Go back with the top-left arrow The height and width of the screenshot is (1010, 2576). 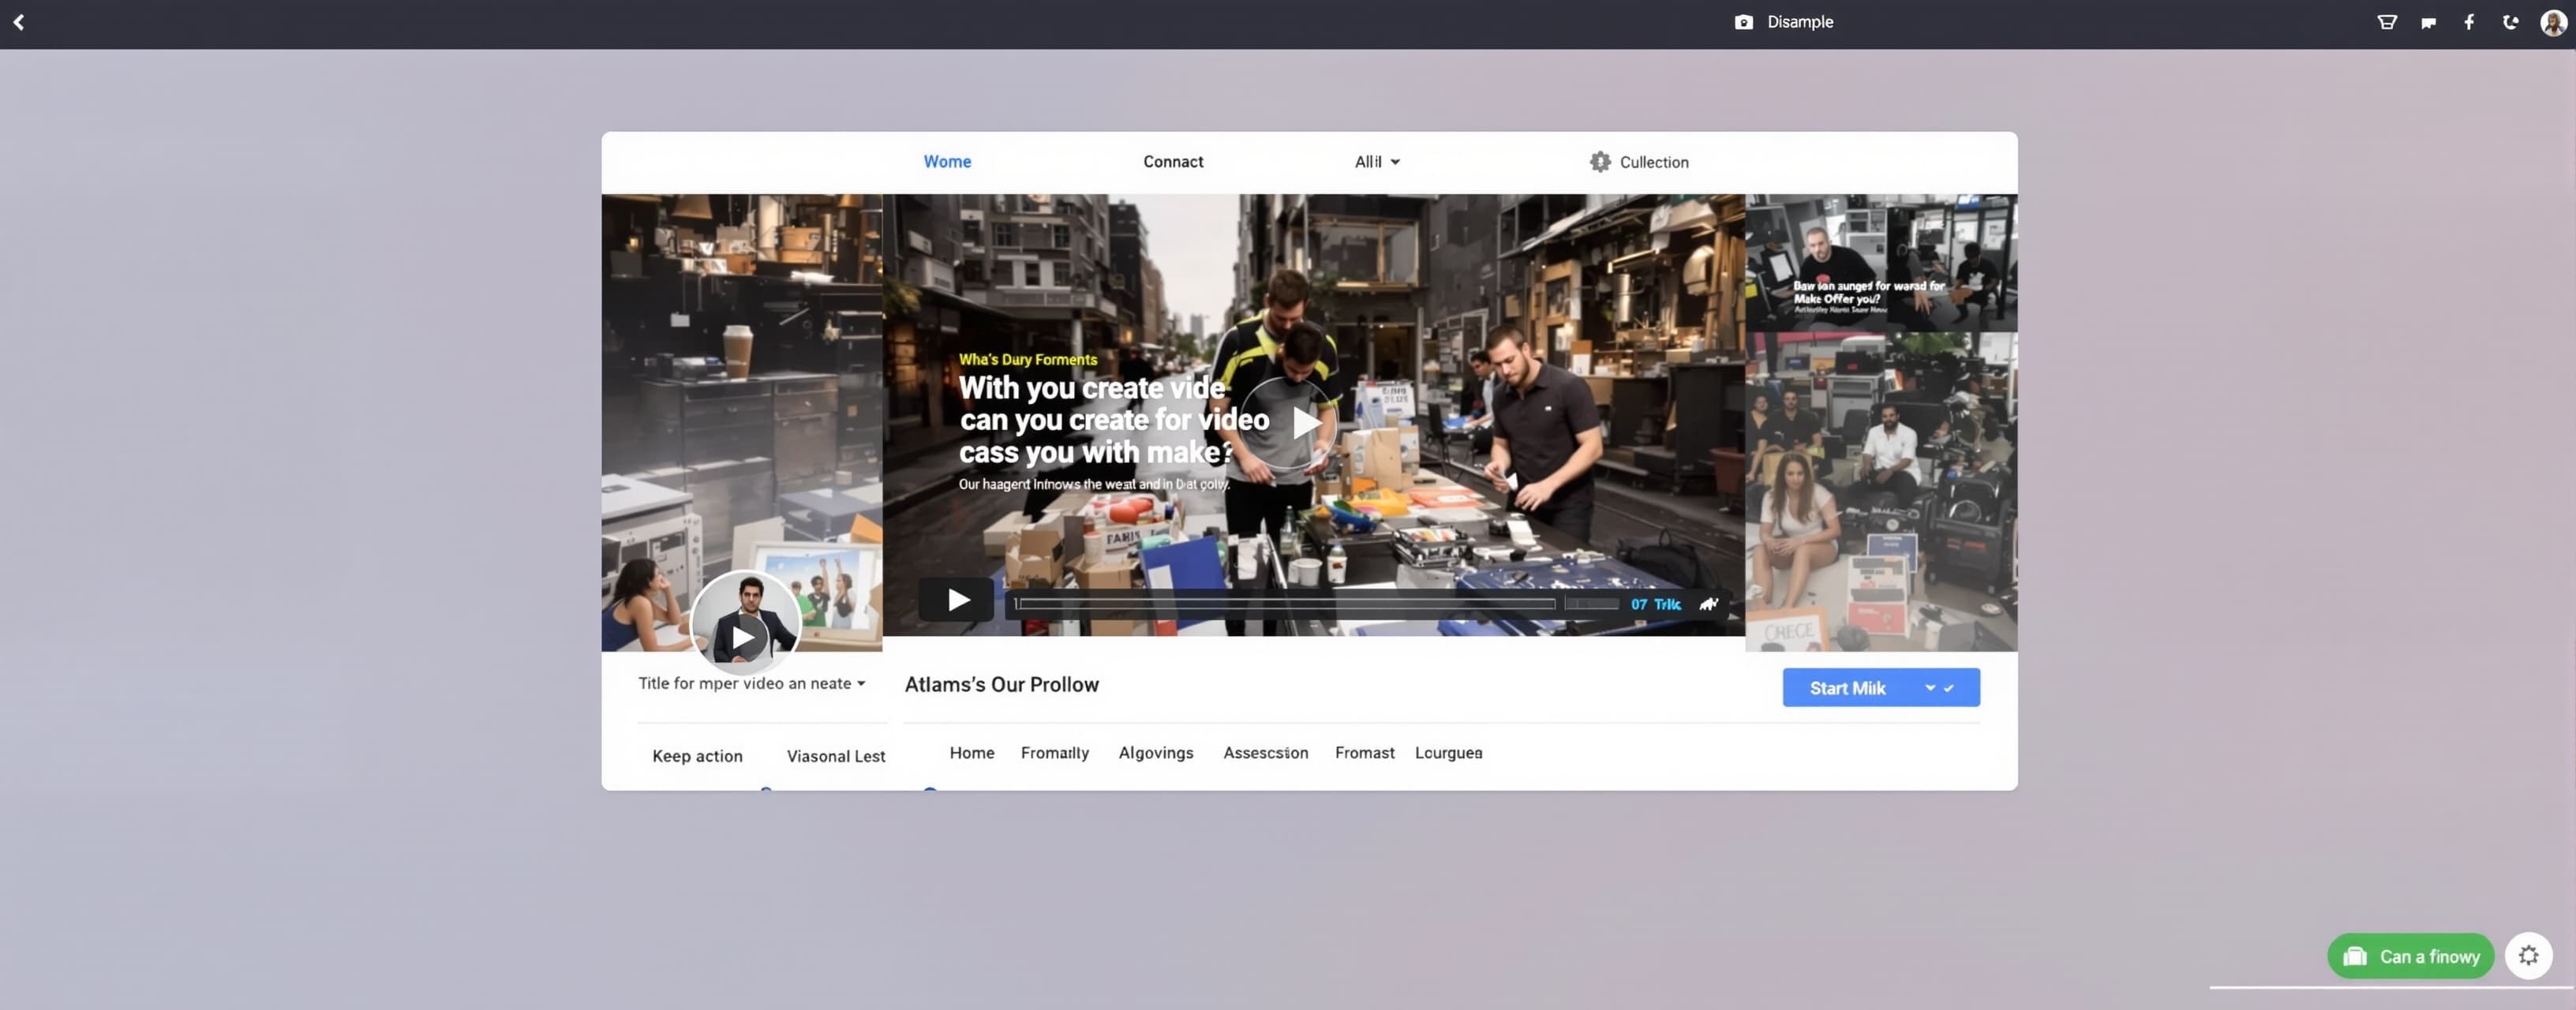tap(19, 22)
